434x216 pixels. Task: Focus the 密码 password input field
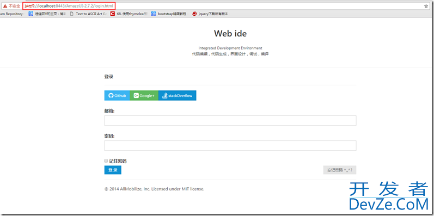tap(230, 145)
